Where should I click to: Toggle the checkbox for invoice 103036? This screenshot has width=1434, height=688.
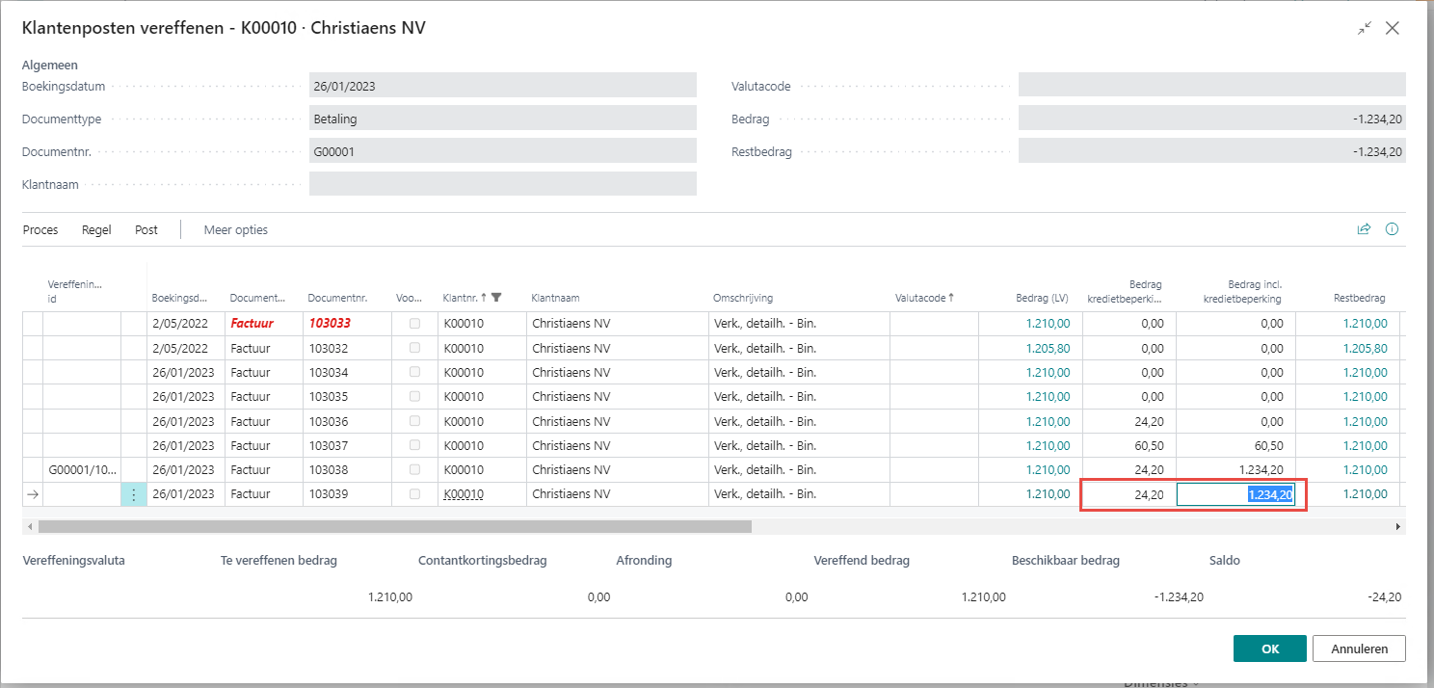pos(415,421)
